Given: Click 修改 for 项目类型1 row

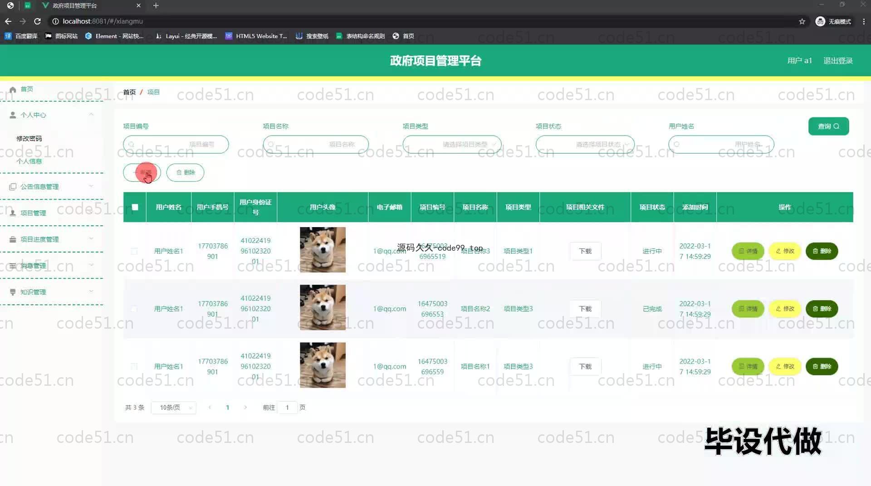Looking at the screenshot, I should click(785, 251).
